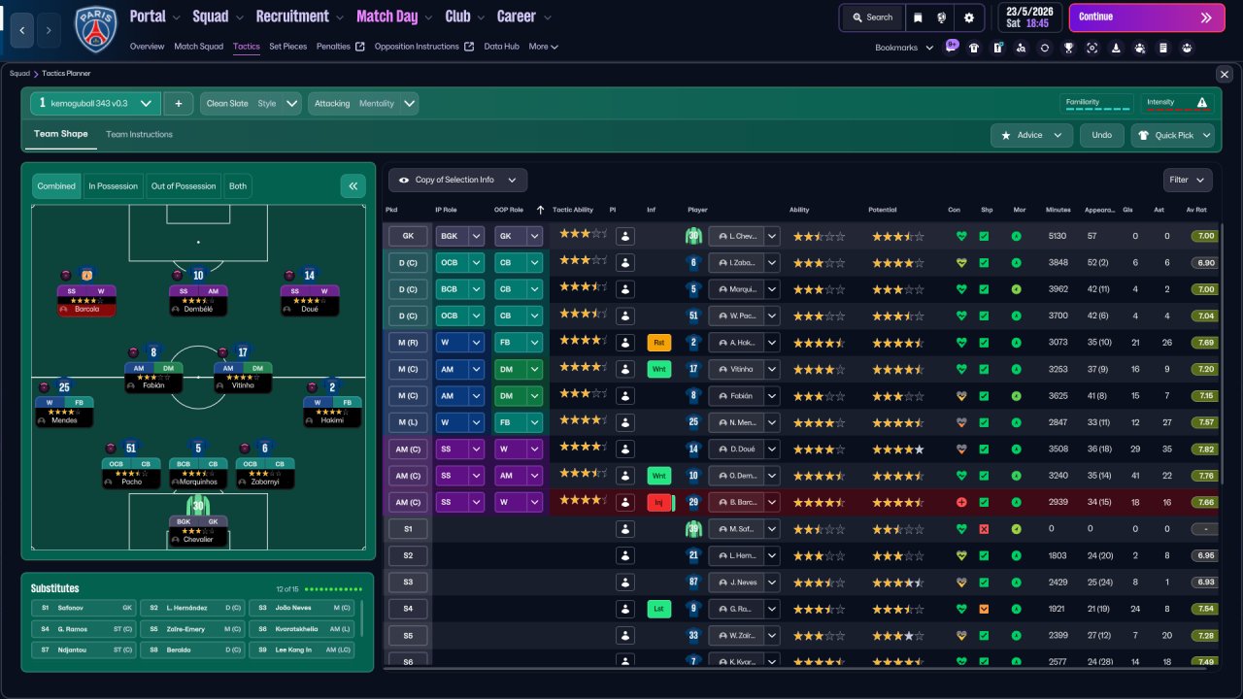Open the Clean Slate Style dropdown
Screen dimensions: 1243x699
[x=251, y=104]
